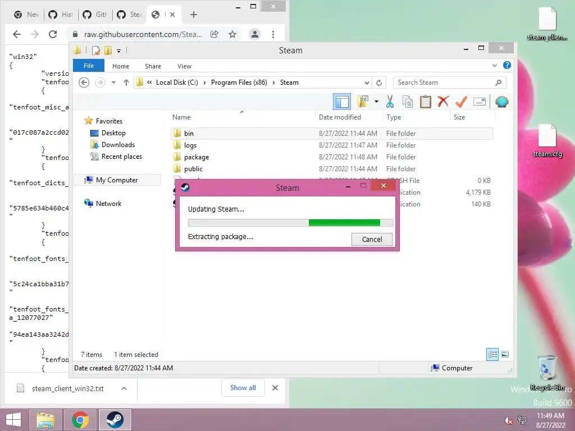Expand the address bar history dropdown
Screen dimensions: 575x431
click(x=367, y=82)
